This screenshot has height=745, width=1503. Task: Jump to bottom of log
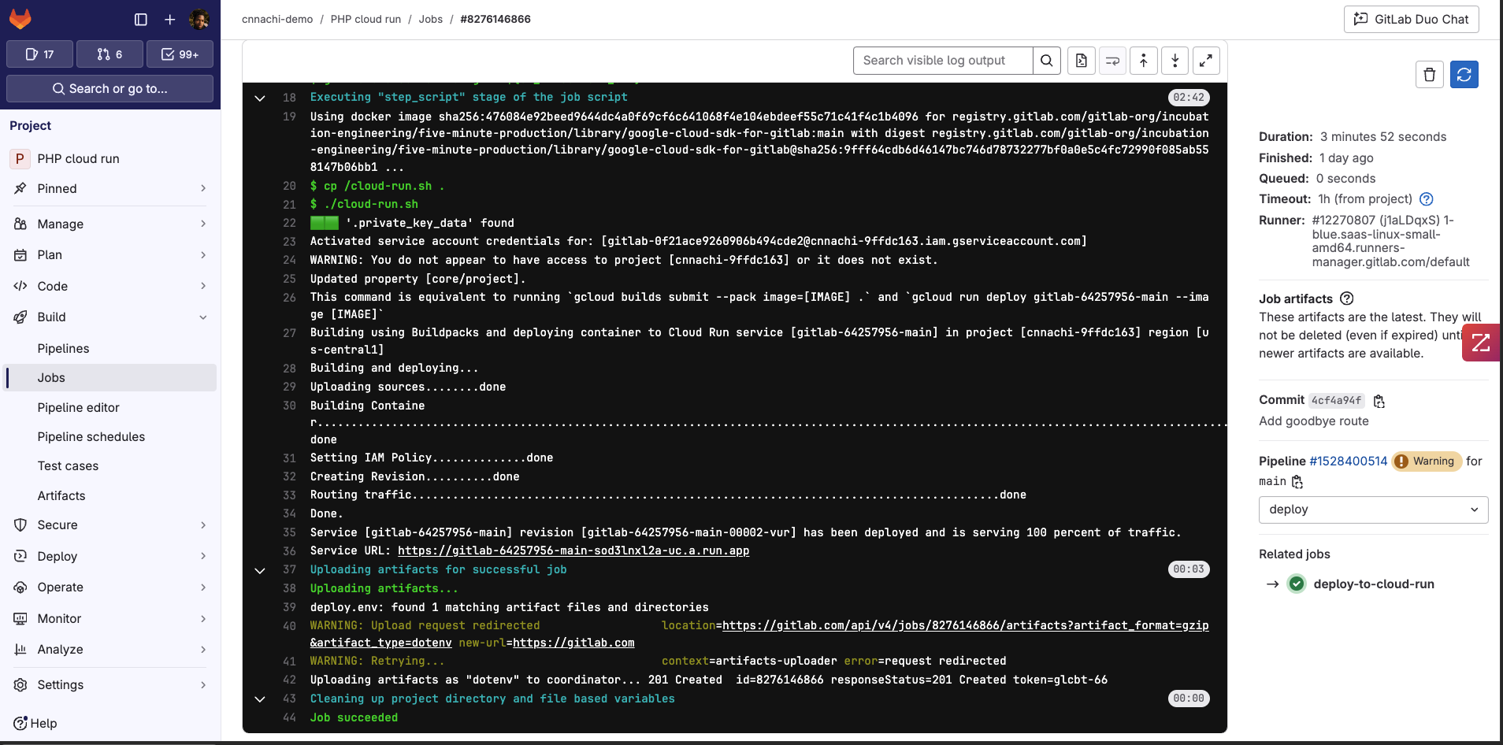1175,61
